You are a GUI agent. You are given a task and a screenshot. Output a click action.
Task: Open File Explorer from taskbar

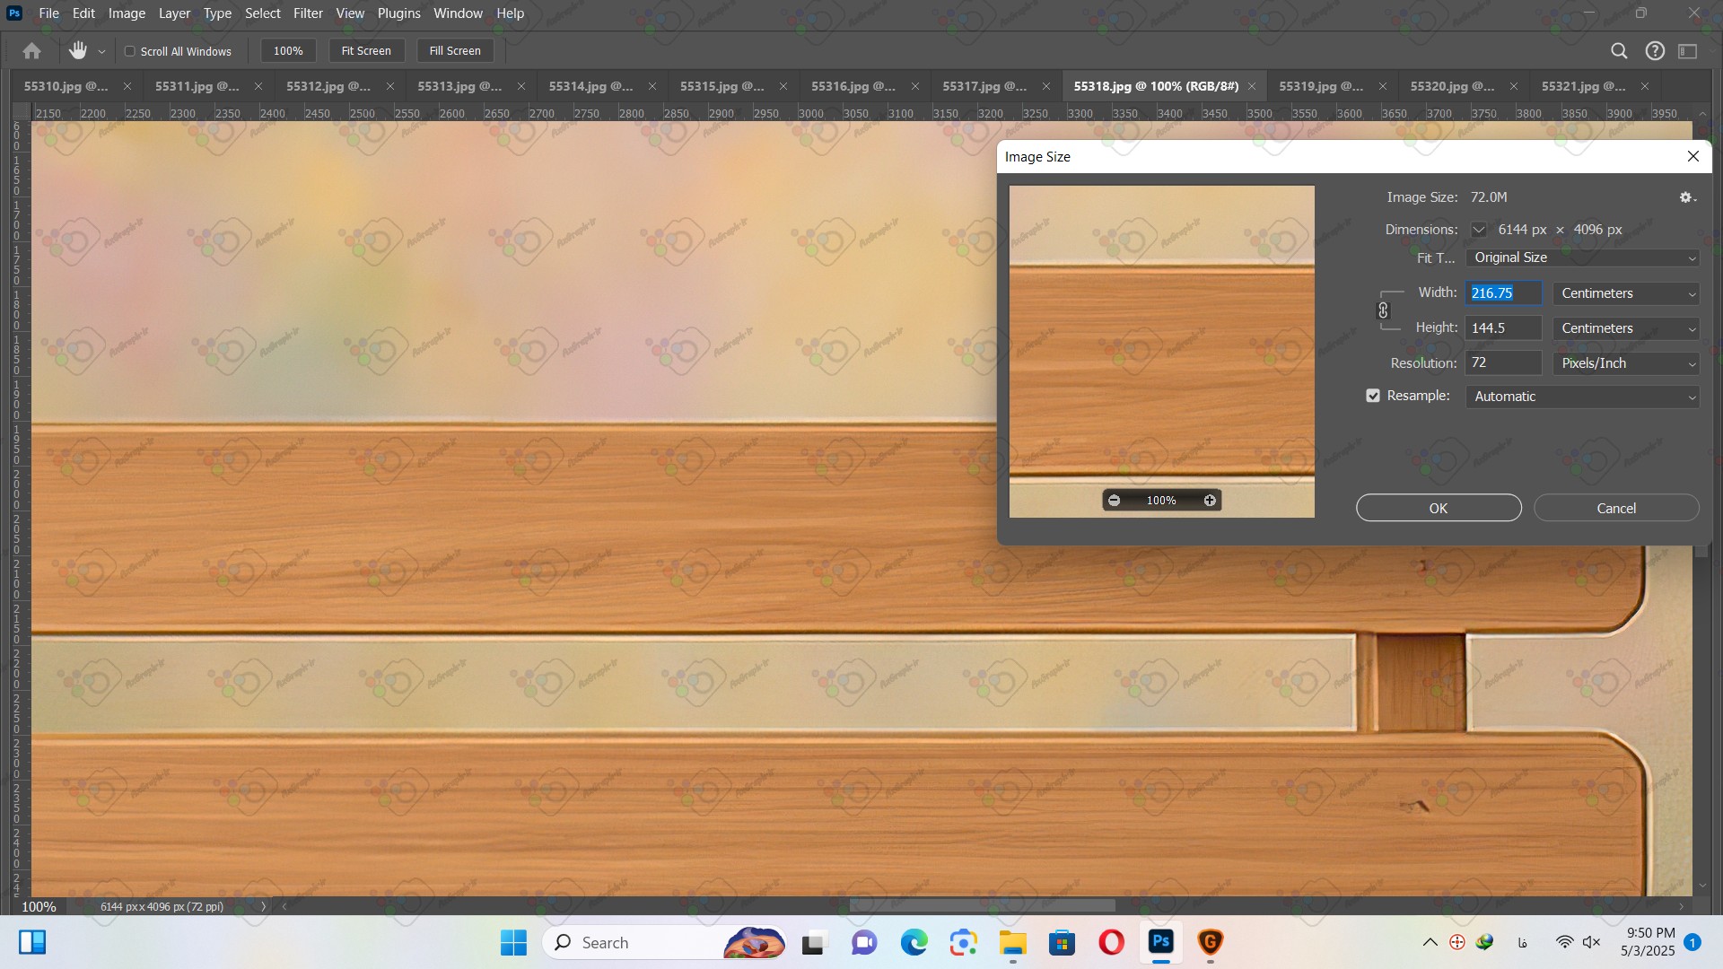(1012, 943)
